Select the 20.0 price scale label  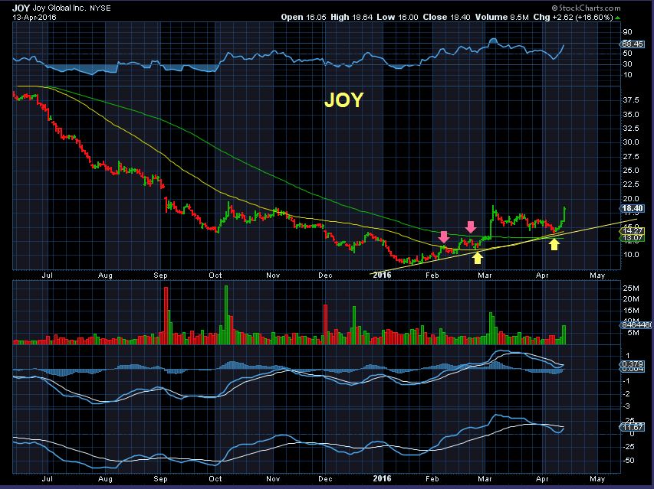click(x=631, y=198)
